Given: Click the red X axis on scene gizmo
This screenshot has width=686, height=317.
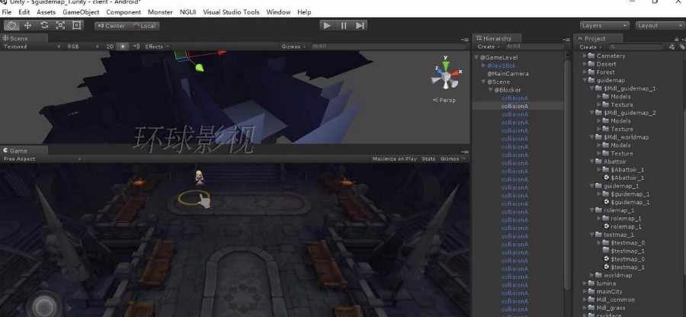Looking at the screenshot, I should click(456, 72).
